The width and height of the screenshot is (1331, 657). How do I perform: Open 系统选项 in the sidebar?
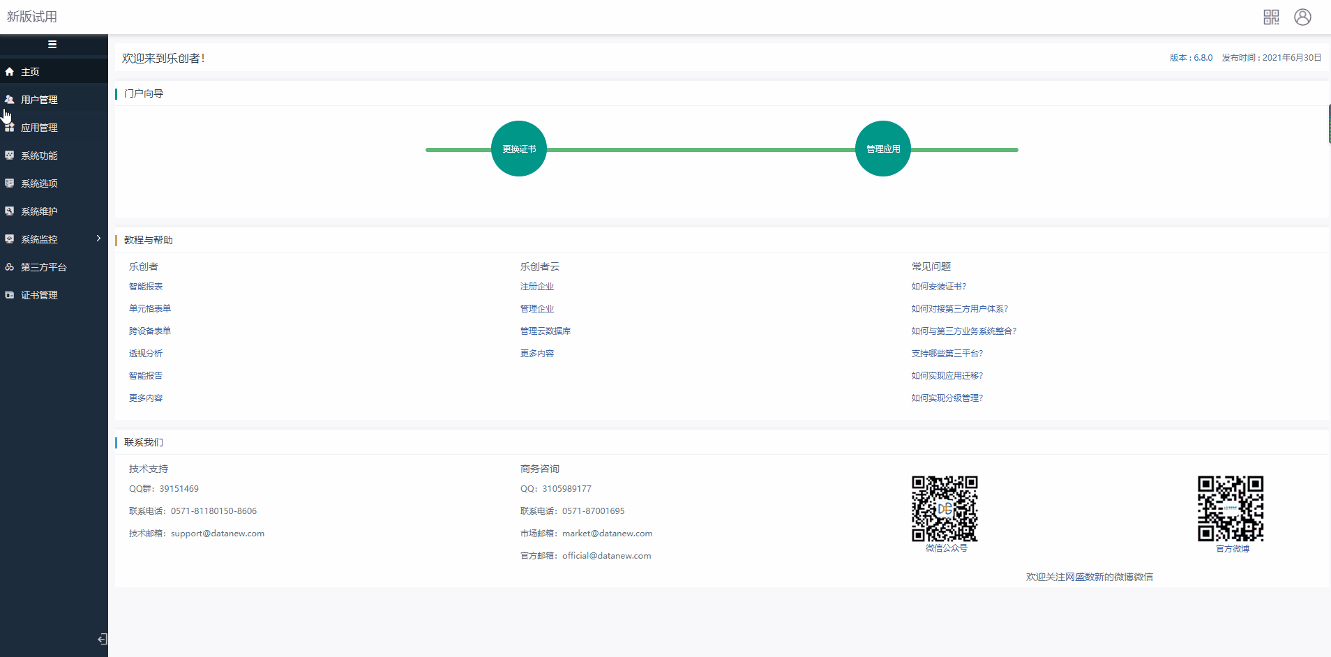(39, 183)
